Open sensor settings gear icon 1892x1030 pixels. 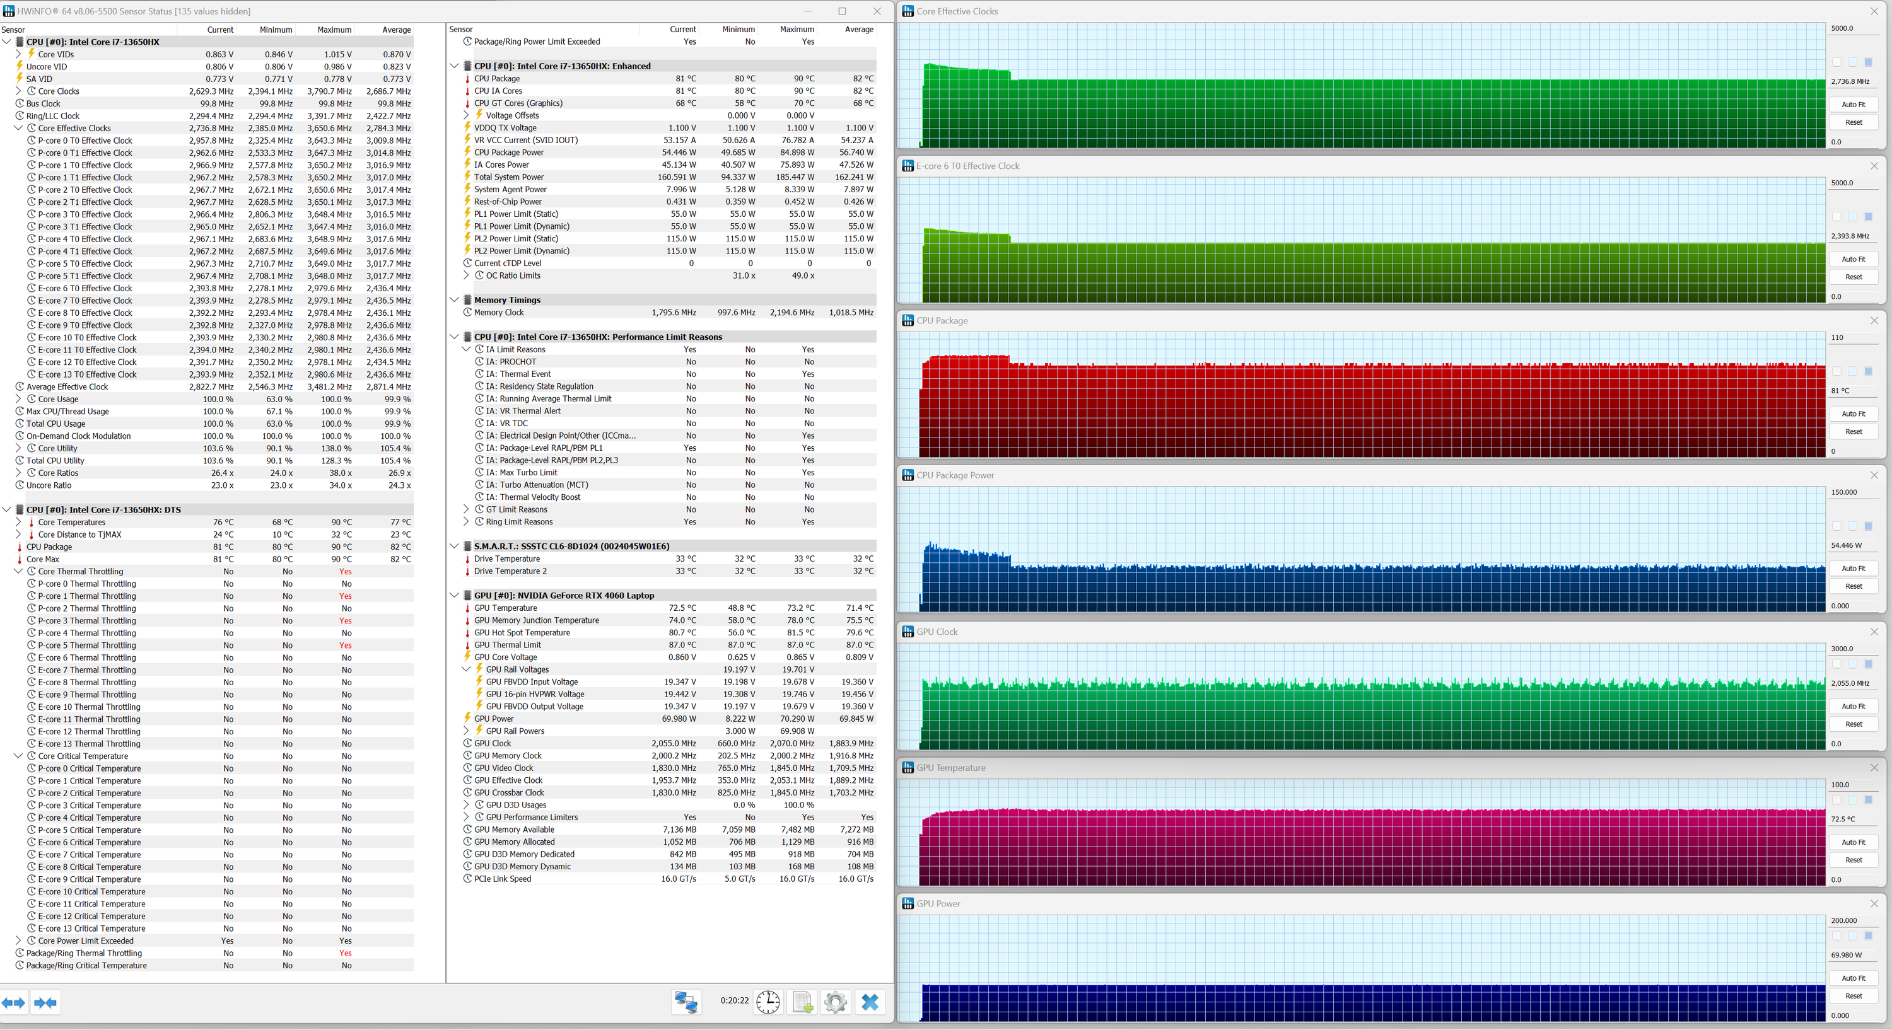(835, 1002)
